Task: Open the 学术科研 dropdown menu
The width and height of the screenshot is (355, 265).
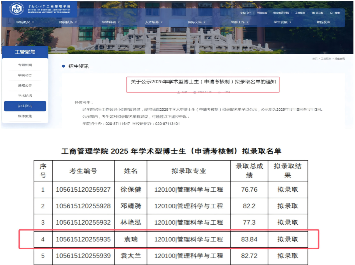Action: click(x=111, y=22)
